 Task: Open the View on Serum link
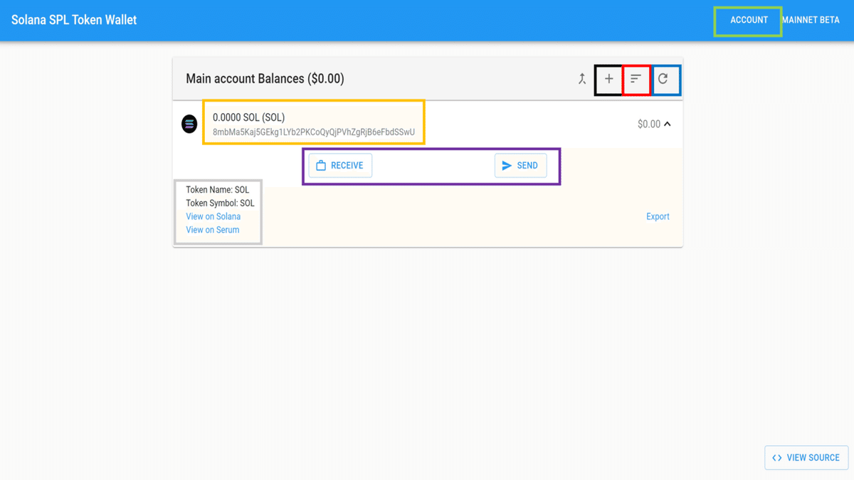click(x=213, y=230)
